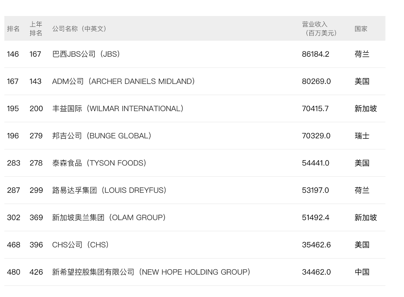Viewport: 404px width, 297px height.
Task: Click the 国家 column header
Action: [x=361, y=29]
